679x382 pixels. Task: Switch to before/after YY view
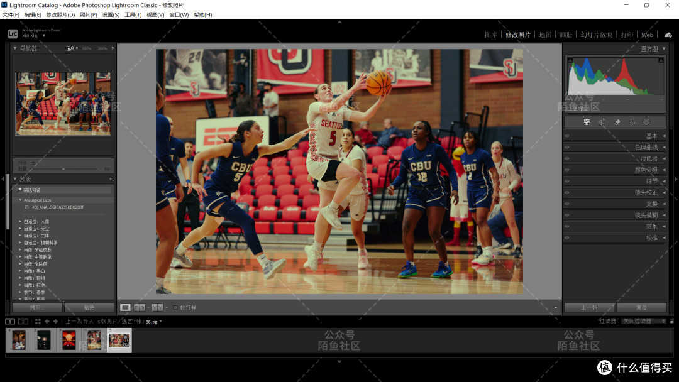[x=158, y=308]
